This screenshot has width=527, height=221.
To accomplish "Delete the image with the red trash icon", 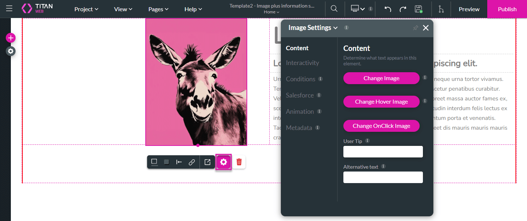I will click(x=239, y=162).
